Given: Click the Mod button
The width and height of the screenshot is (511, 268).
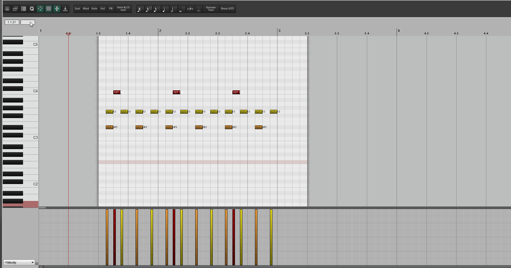Looking at the screenshot, I should tap(86, 9).
